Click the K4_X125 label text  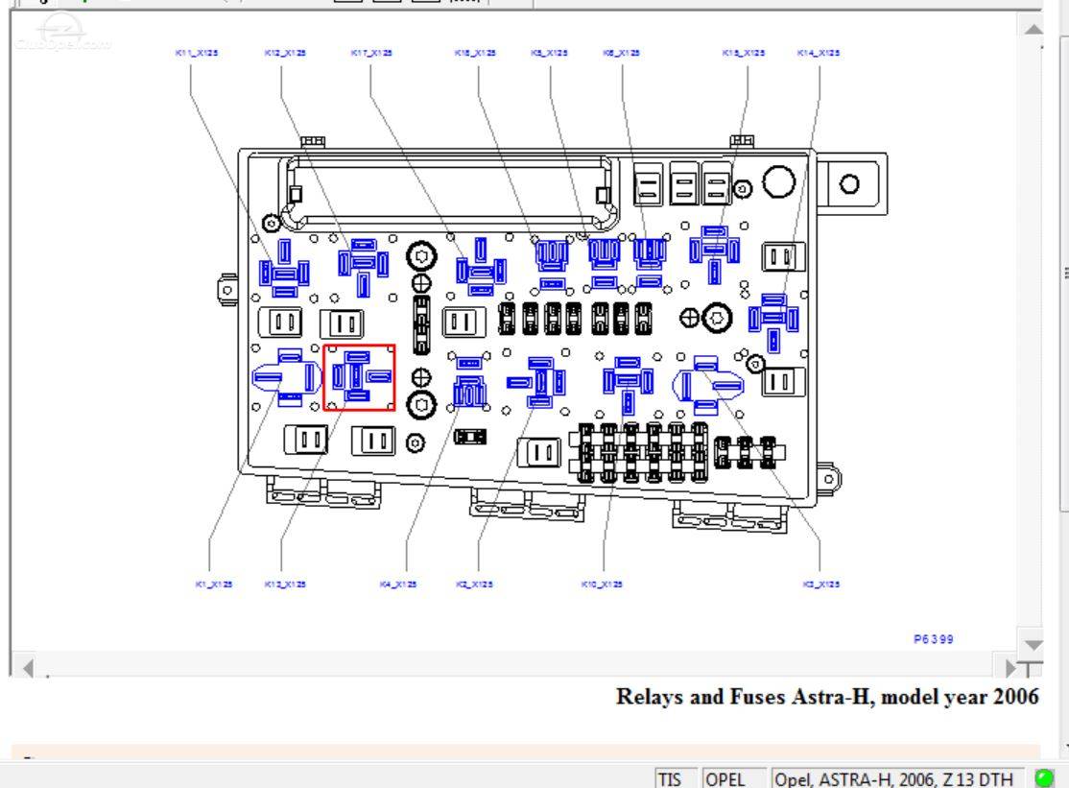click(398, 585)
